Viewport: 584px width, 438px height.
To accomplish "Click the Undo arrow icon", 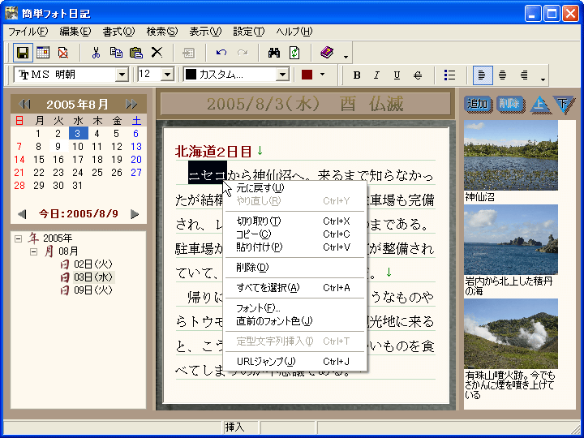I will 221,53.
